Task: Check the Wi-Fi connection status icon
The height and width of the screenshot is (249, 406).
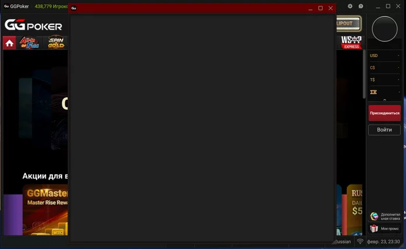Action: click(360, 241)
